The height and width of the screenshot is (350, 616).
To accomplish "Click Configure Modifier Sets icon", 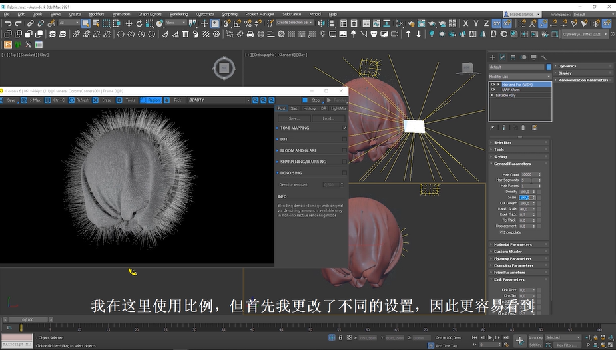I will (534, 128).
